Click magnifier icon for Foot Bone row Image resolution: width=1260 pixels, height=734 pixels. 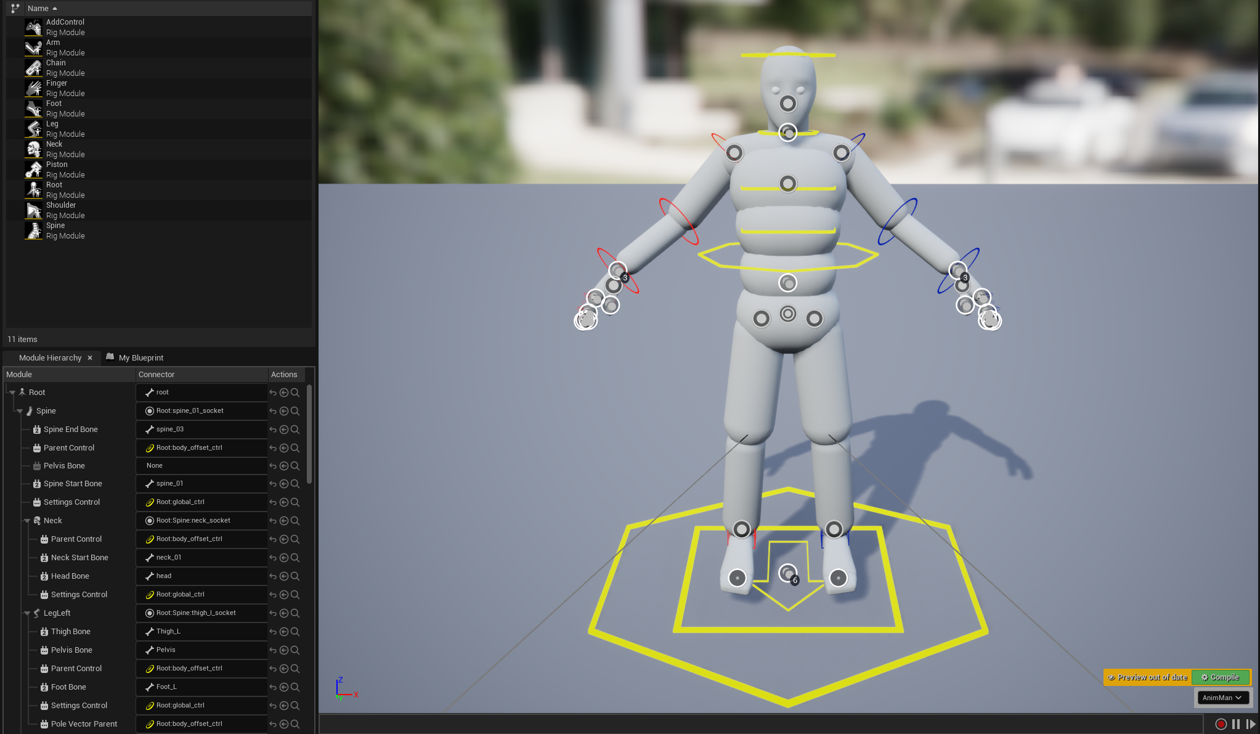(295, 687)
